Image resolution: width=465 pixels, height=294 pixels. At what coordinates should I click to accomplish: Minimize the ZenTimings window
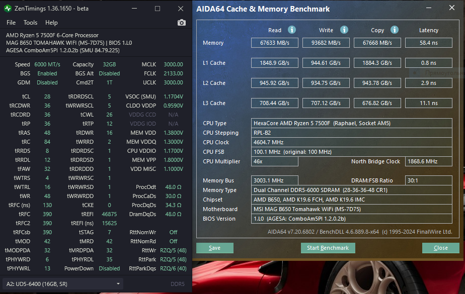(134, 9)
